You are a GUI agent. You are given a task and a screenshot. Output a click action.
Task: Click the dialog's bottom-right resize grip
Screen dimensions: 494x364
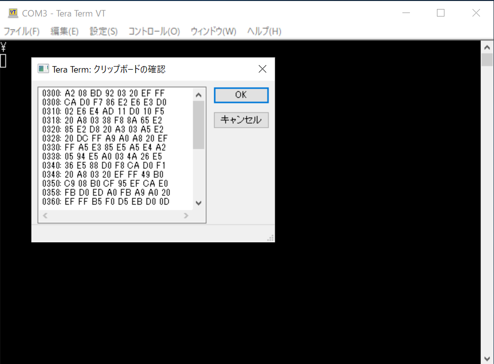(271, 238)
